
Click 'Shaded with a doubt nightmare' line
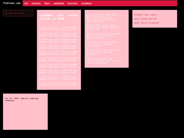click(x=103, y=28)
